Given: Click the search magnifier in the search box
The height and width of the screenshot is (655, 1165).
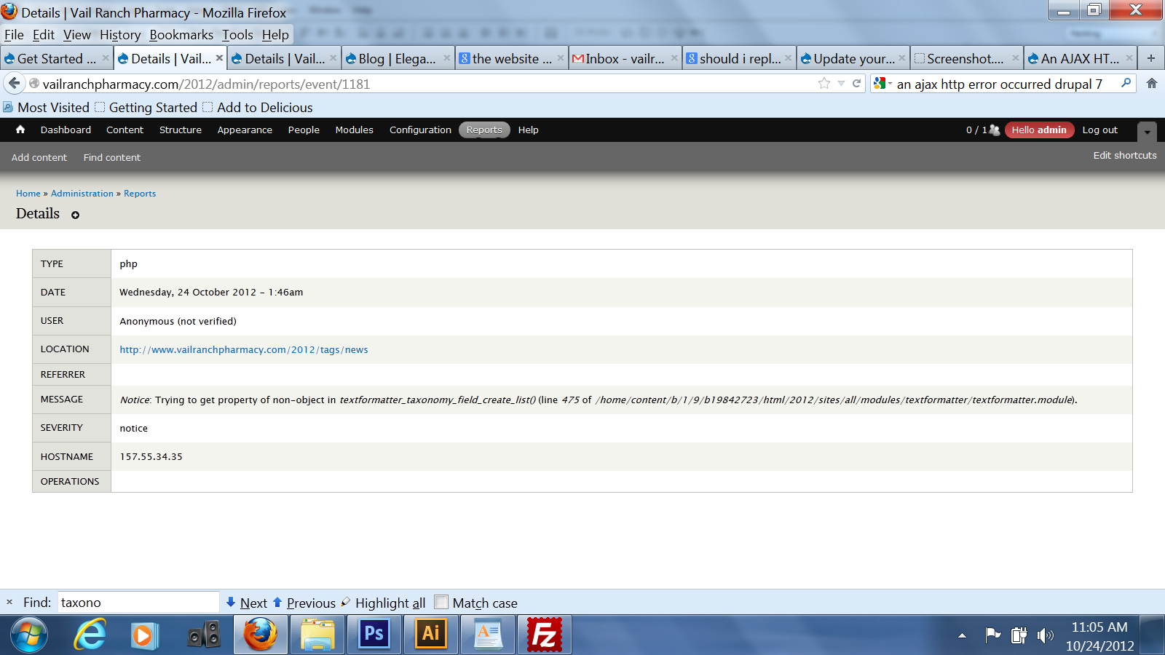Looking at the screenshot, I should click(x=1126, y=84).
